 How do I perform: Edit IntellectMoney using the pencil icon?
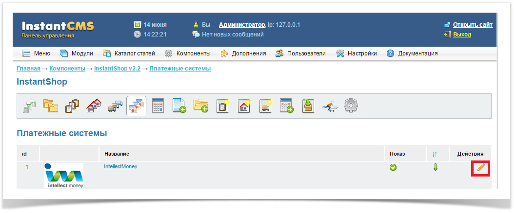tap(481, 167)
